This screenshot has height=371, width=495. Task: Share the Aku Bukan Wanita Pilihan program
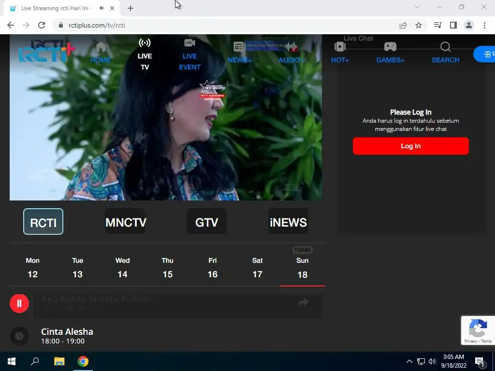click(x=303, y=302)
